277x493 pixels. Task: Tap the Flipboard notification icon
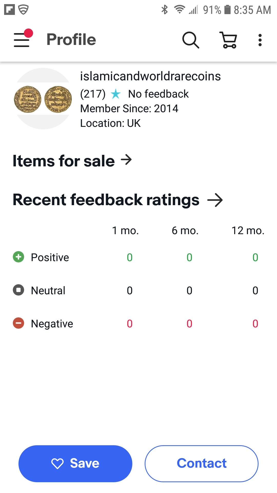click(x=9, y=10)
